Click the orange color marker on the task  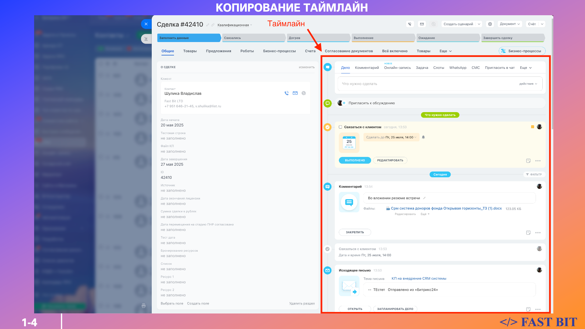pyautogui.click(x=532, y=127)
